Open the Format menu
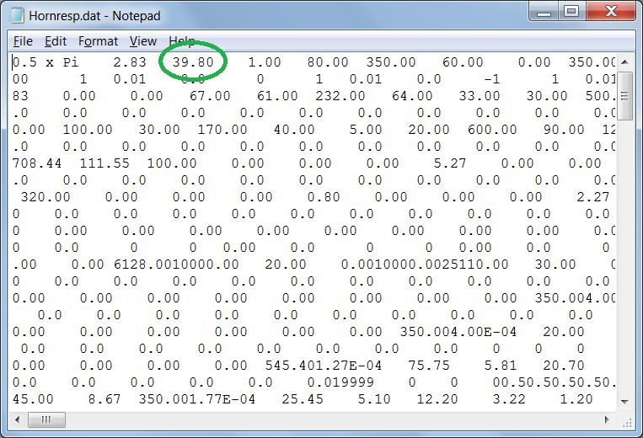This screenshot has height=438, width=643. coord(98,41)
